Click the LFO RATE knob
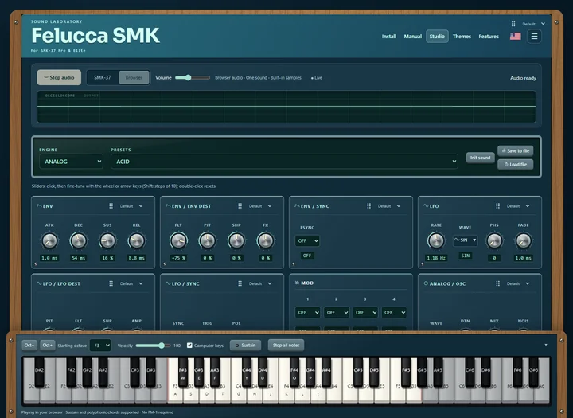 click(436, 240)
